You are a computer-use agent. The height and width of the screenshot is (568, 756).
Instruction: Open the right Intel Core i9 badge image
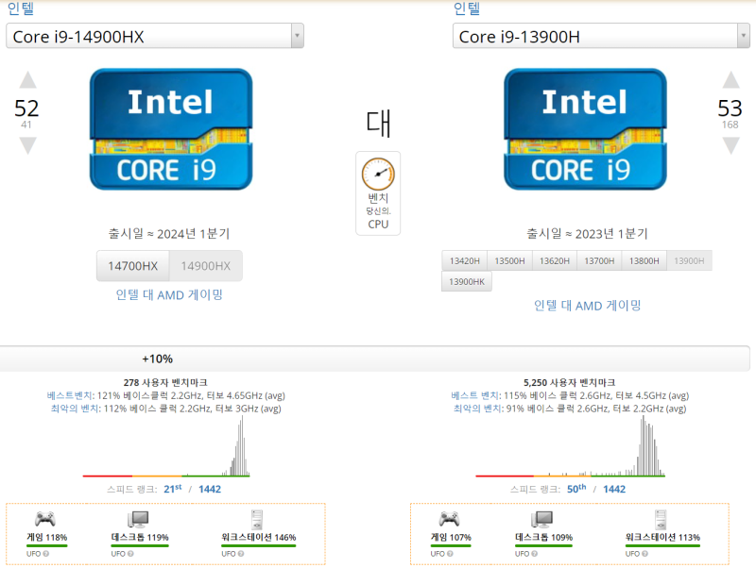585,129
